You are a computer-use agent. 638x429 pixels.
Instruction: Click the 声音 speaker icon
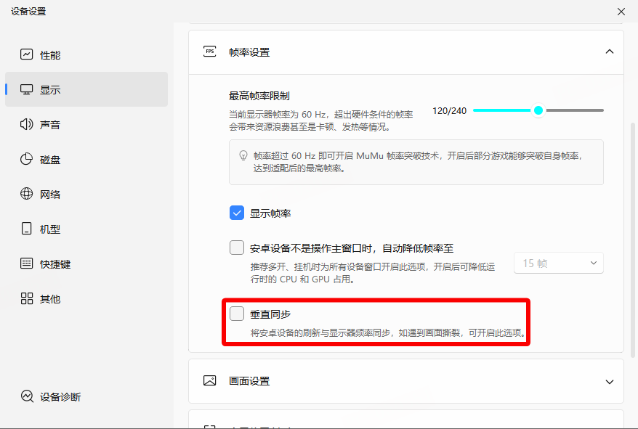[x=26, y=124]
